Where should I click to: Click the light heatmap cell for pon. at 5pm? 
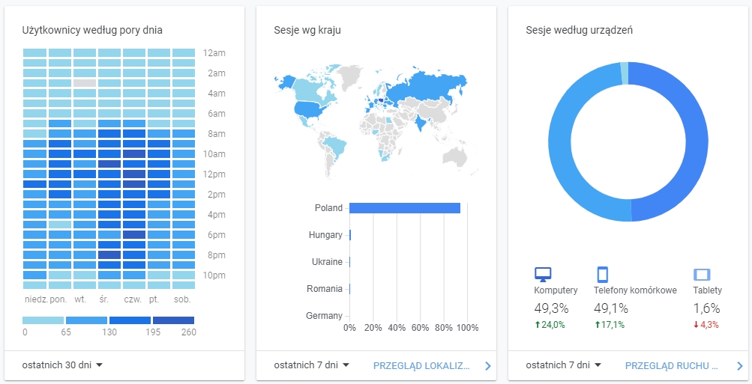point(60,225)
